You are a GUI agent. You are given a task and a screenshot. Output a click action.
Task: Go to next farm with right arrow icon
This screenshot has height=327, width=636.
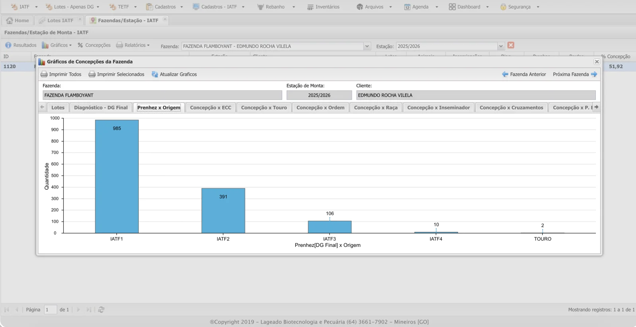click(x=594, y=74)
